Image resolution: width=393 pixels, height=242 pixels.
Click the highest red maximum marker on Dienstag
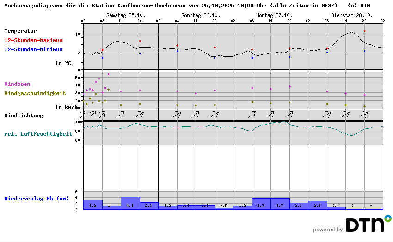[364, 31]
